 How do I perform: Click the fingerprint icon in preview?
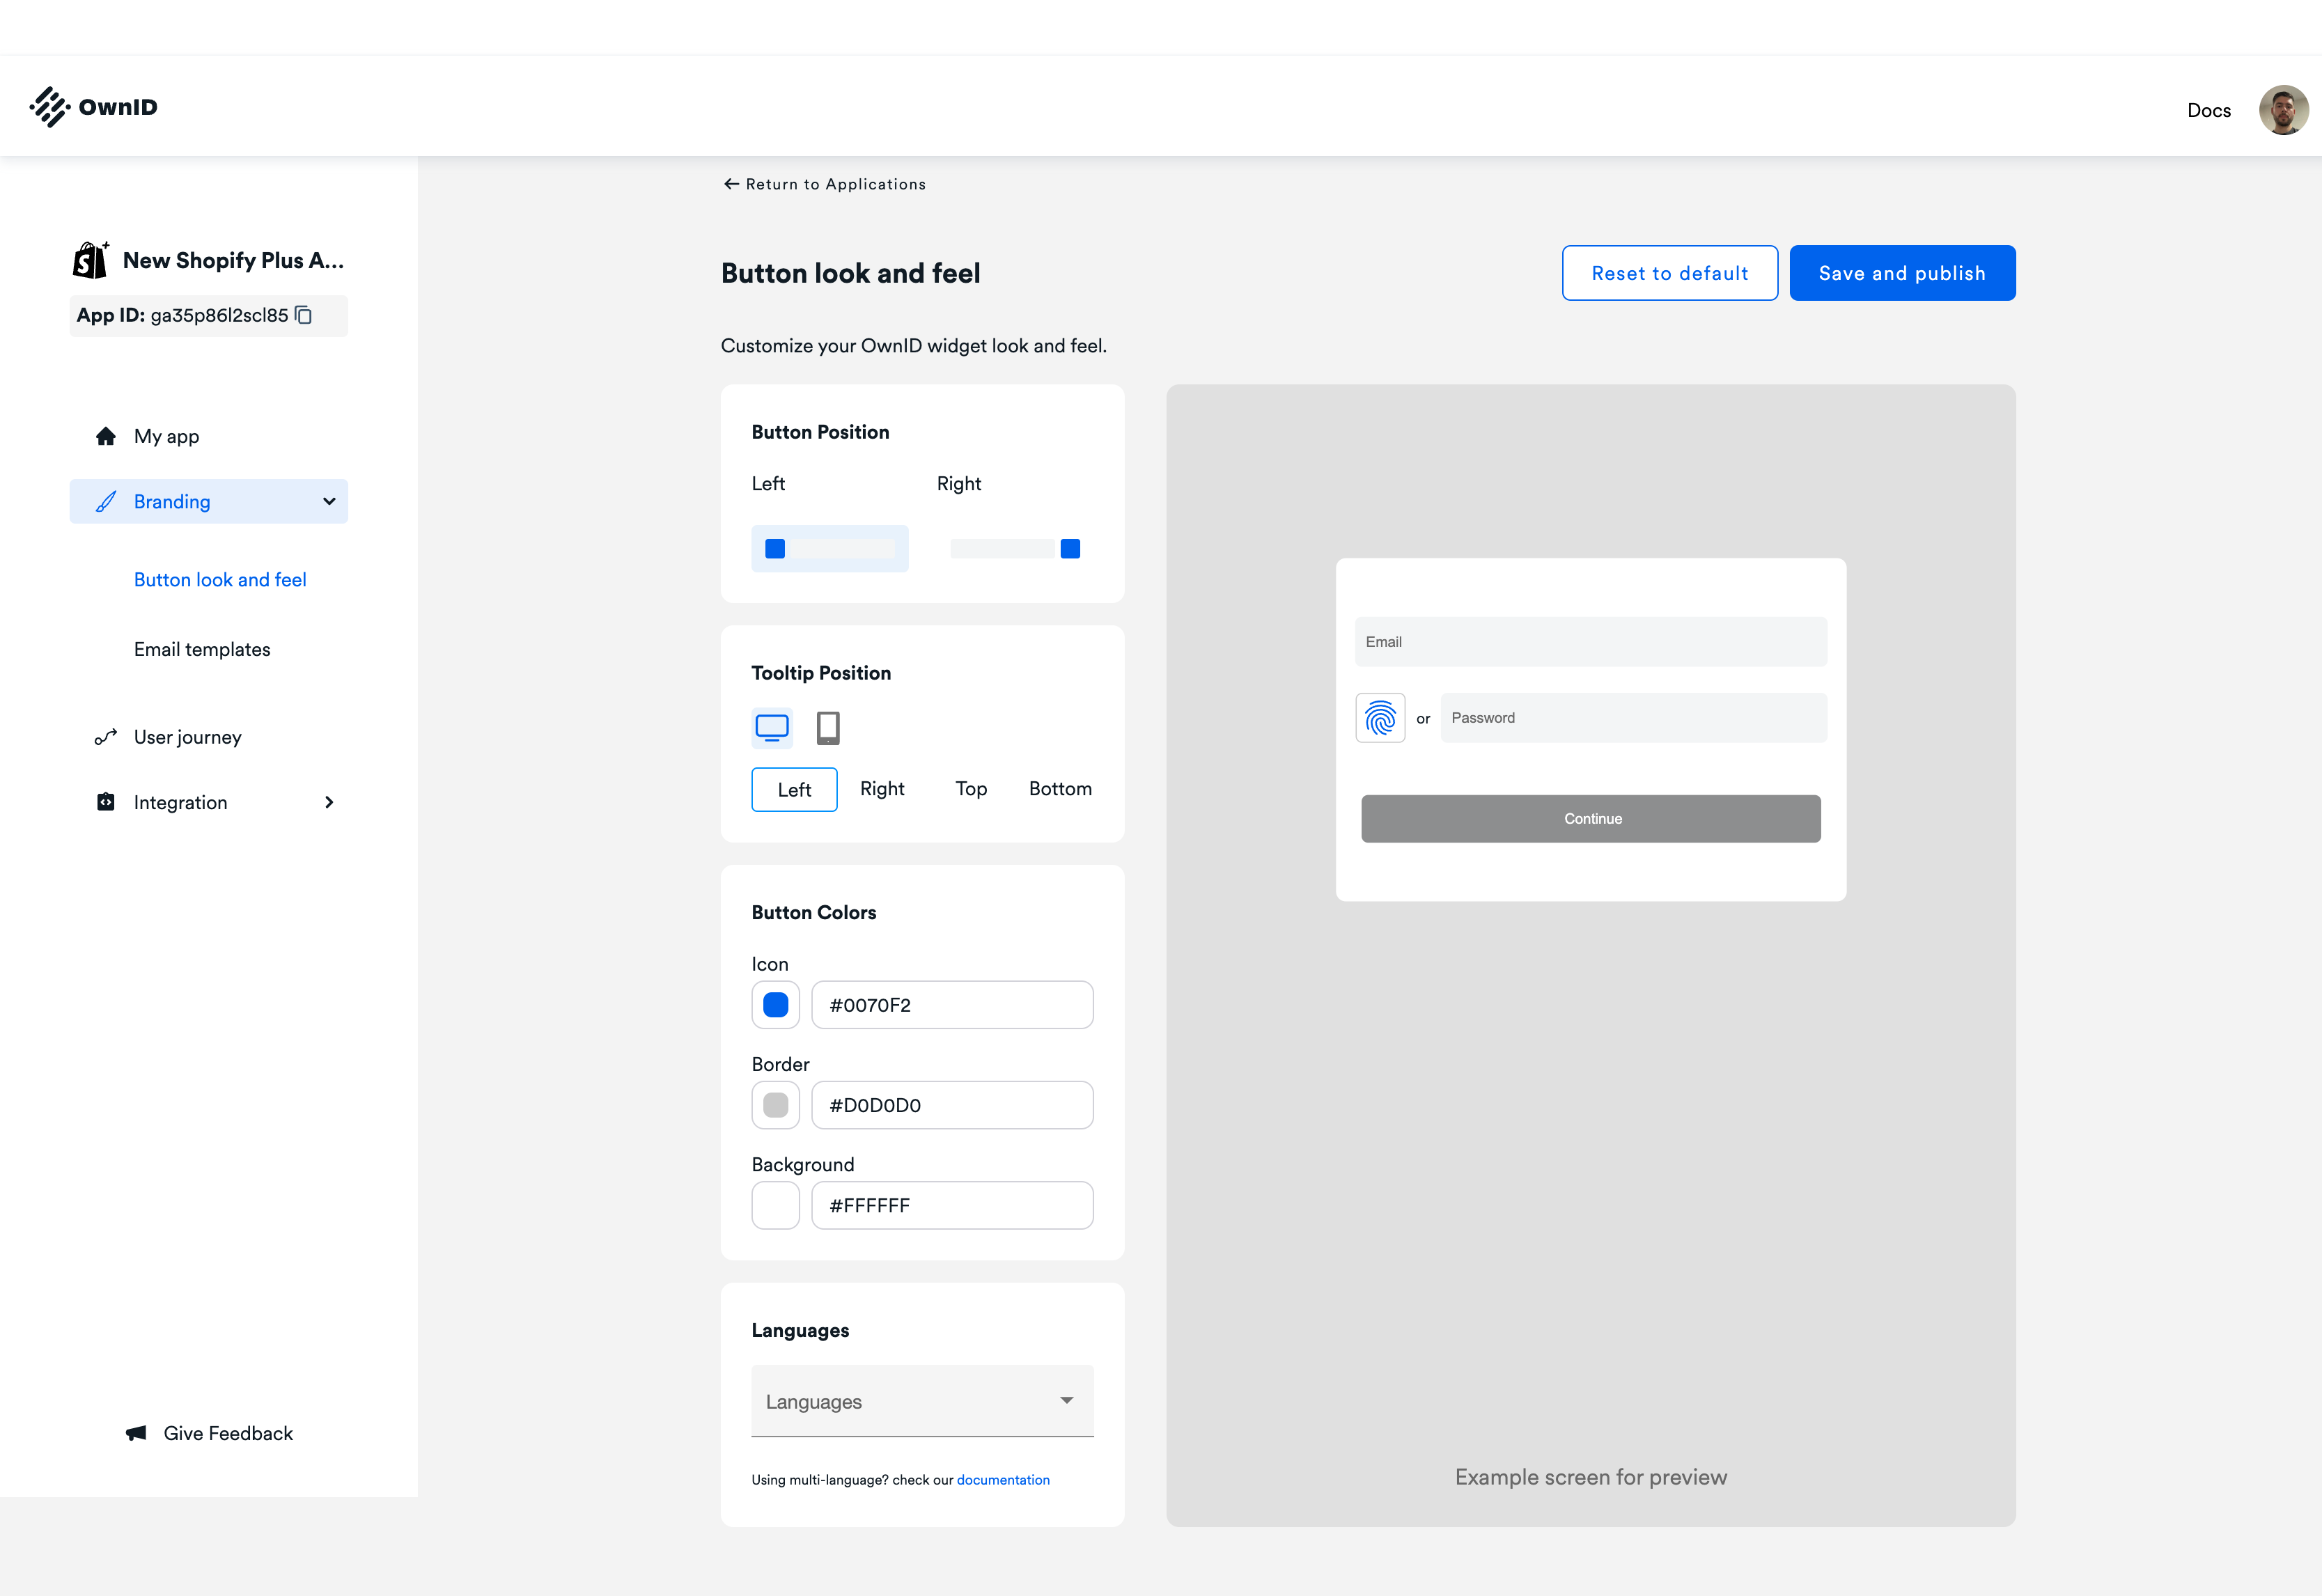pos(1380,718)
